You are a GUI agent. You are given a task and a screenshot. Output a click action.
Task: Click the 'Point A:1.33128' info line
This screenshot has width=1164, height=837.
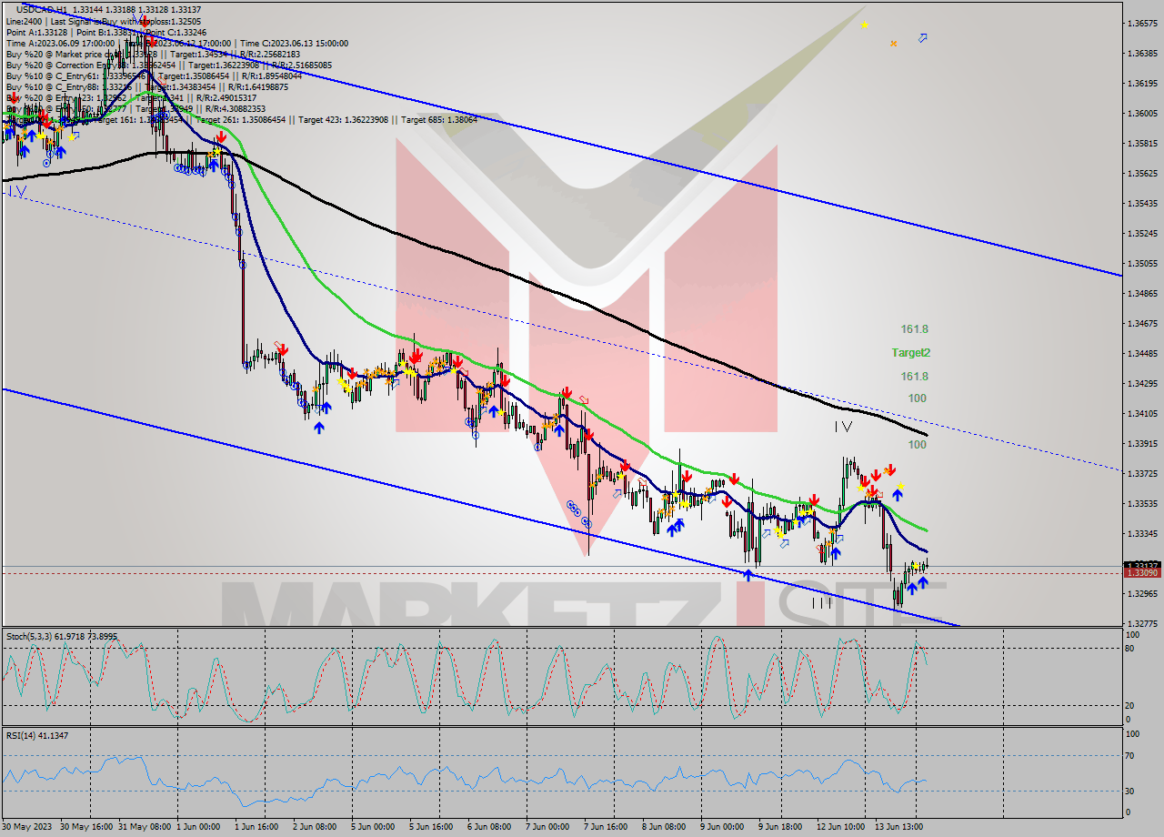106,32
